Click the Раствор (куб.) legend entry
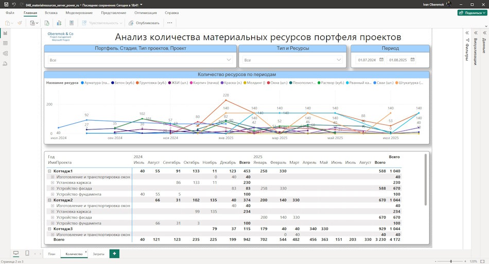The image size is (489, 264). coord(331,83)
